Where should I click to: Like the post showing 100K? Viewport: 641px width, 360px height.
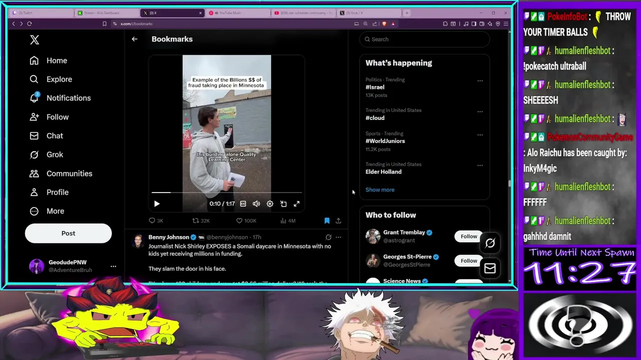click(x=246, y=220)
